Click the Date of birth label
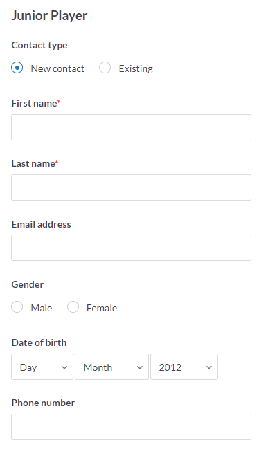 point(39,342)
